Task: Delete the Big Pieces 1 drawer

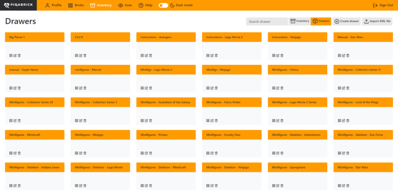Action: 19,56
